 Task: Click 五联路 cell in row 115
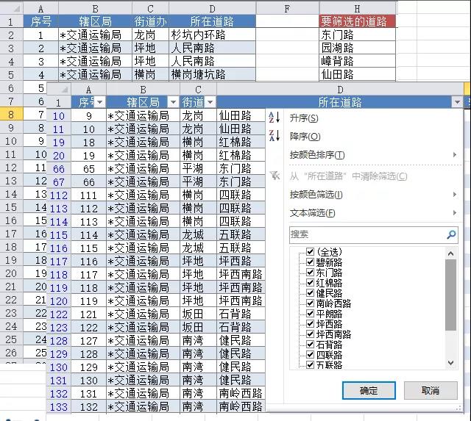point(241,234)
